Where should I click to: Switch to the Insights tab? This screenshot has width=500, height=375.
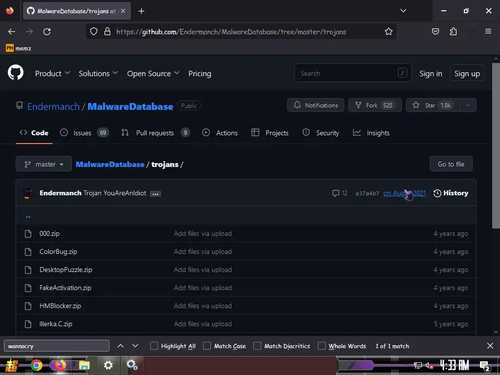point(371,133)
